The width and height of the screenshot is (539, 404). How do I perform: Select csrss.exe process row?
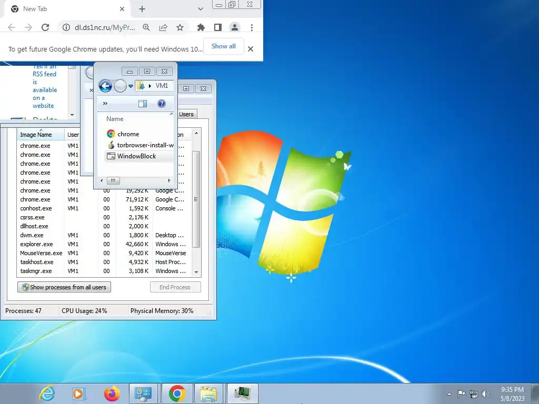pyautogui.click(x=103, y=217)
